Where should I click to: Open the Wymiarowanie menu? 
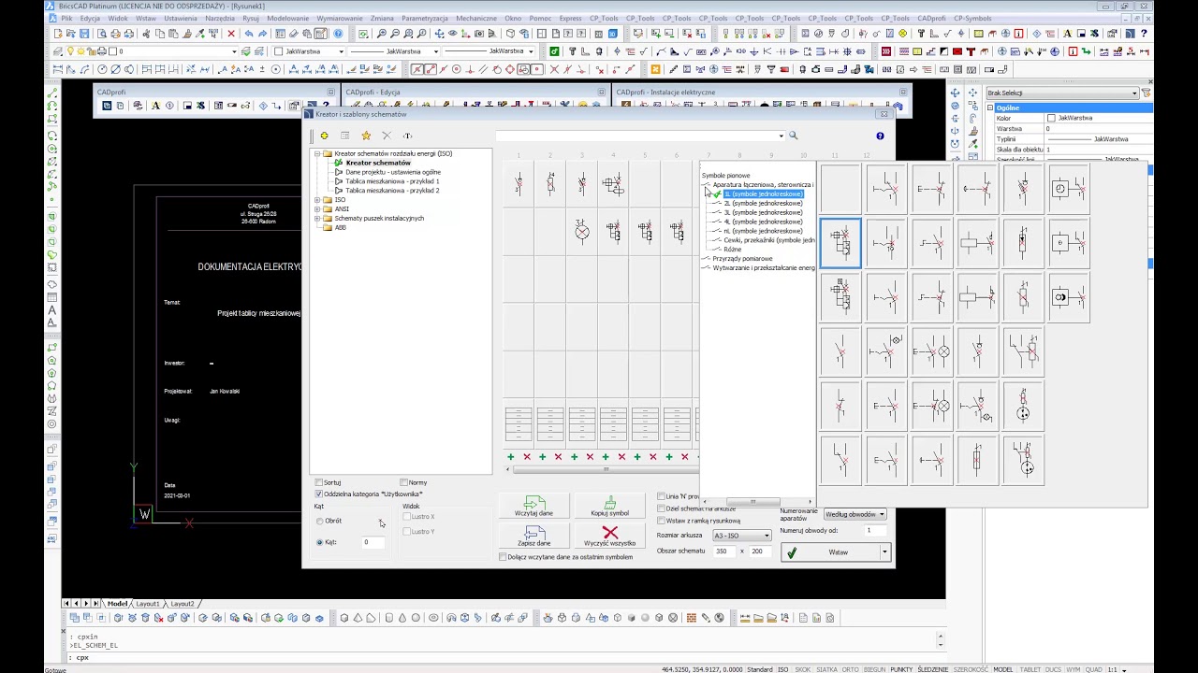click(x=340, y=18)
